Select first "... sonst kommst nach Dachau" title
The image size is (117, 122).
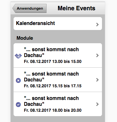(x=51, y=52)
